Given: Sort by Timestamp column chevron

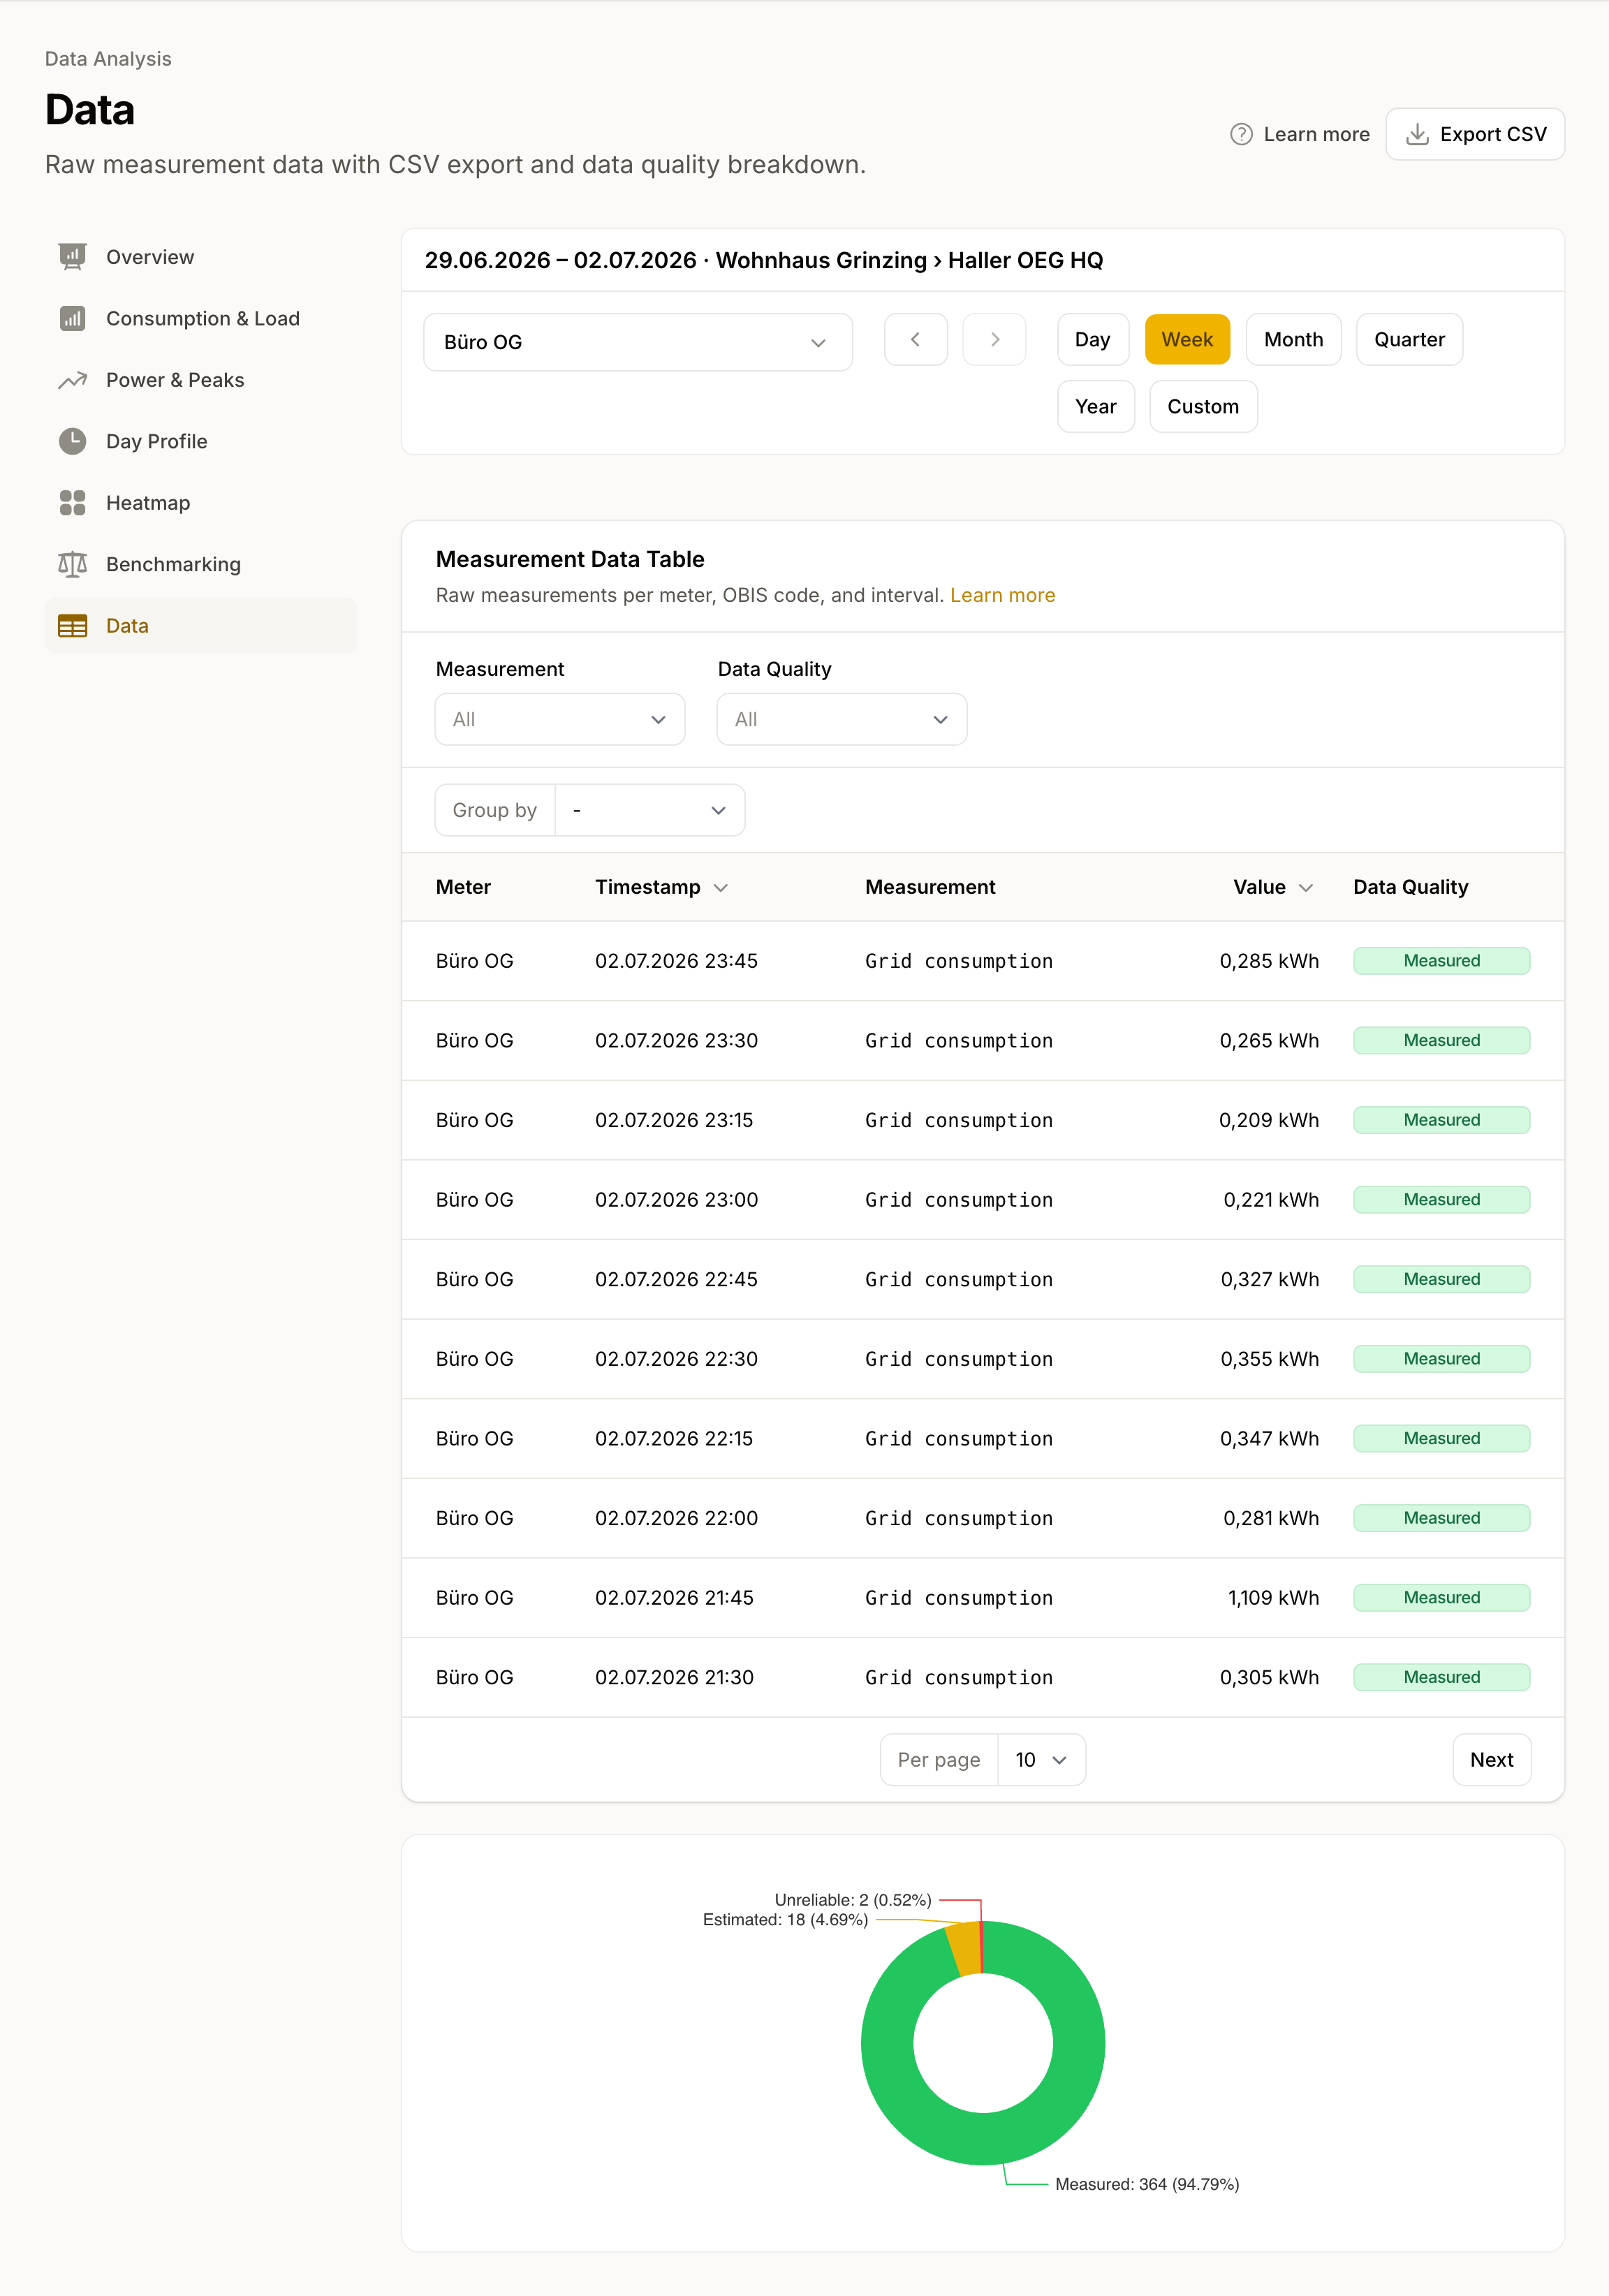Looking at the screenshot, I should pyautogui.click(x=720, y=888).
